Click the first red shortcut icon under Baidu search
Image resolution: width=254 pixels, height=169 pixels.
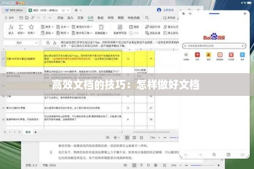[197, 55]
